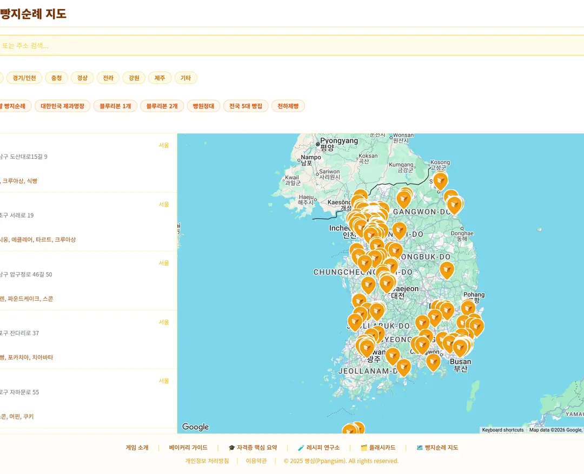Open the bakery marker at Jeju's top edge
This screenshot has width=584, height=474.
353,428
